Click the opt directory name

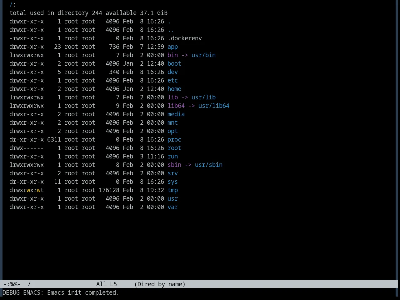(172, 131)
